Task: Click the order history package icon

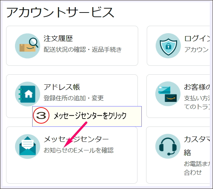Action: tap(28, 46)
